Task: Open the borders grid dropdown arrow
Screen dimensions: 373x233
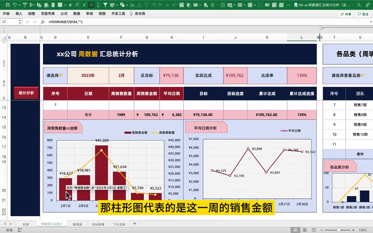Action: 65,5
